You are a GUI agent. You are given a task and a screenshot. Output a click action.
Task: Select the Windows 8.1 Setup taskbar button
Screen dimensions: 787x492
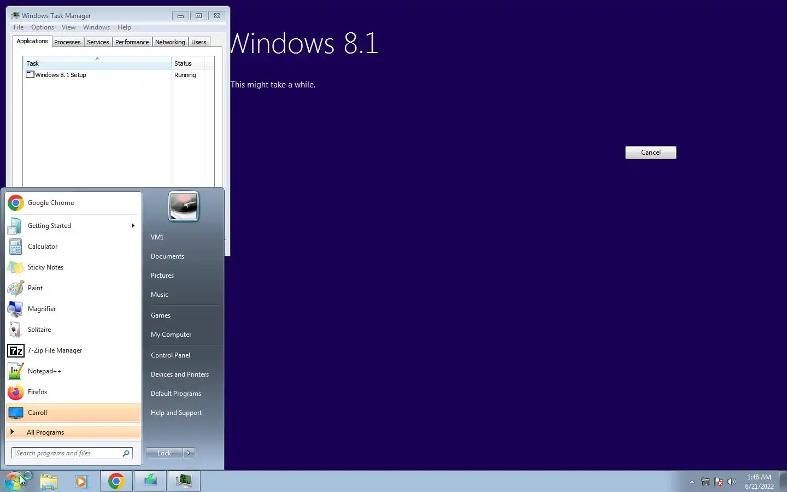[150, 481]
